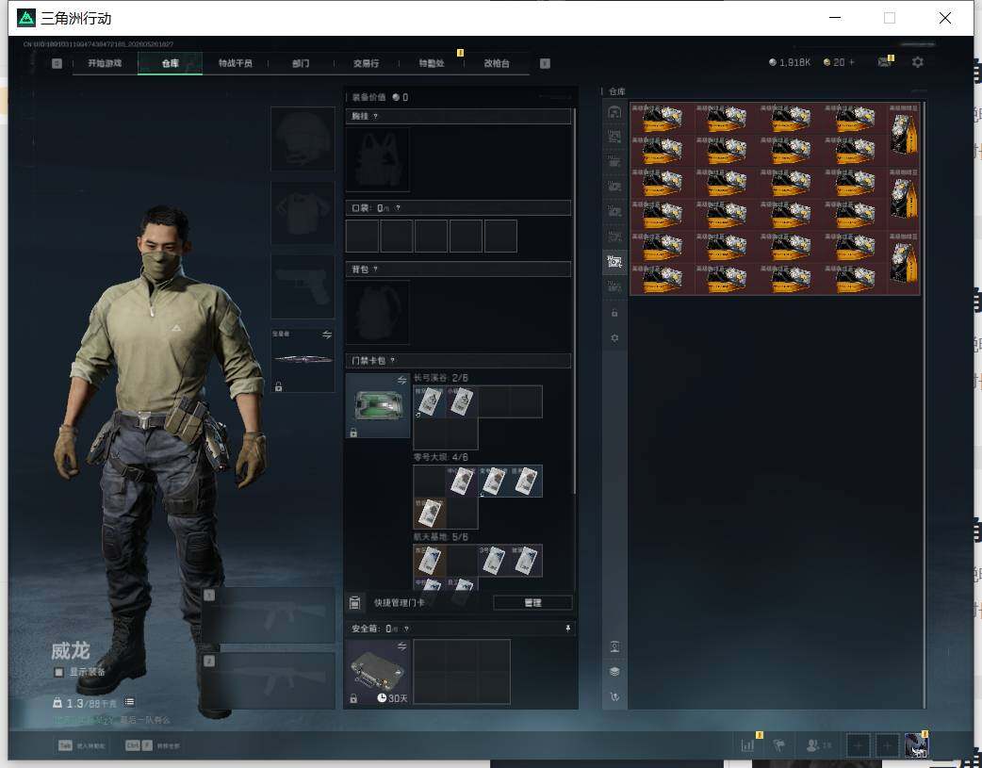The image size is (982, 768).
Task: Select the empty helmet equipment slot
Action: tap(303, 139)
